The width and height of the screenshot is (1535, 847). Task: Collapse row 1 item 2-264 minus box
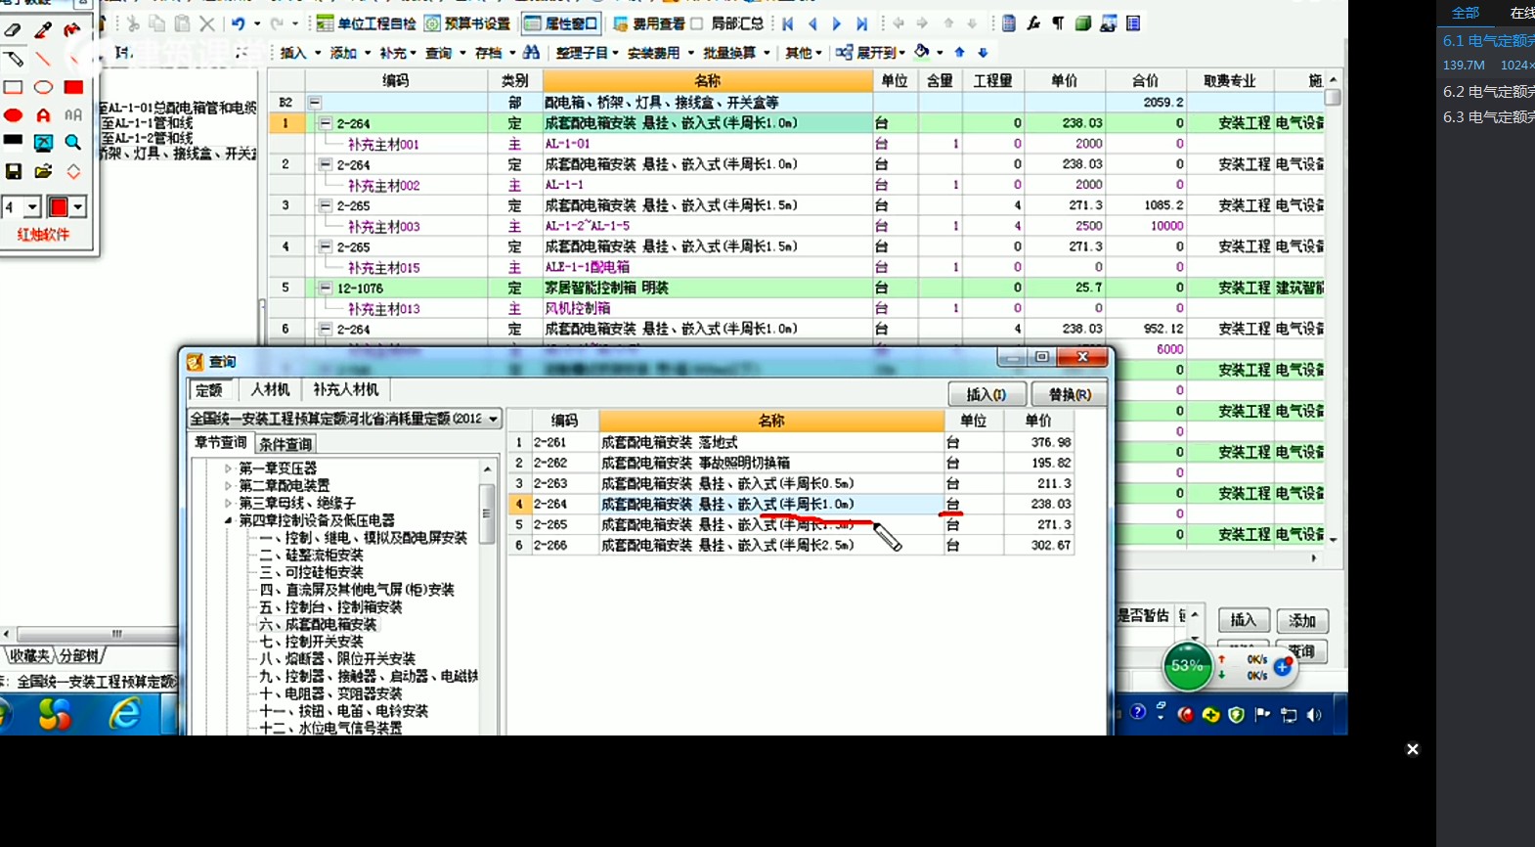coord(326,123)
